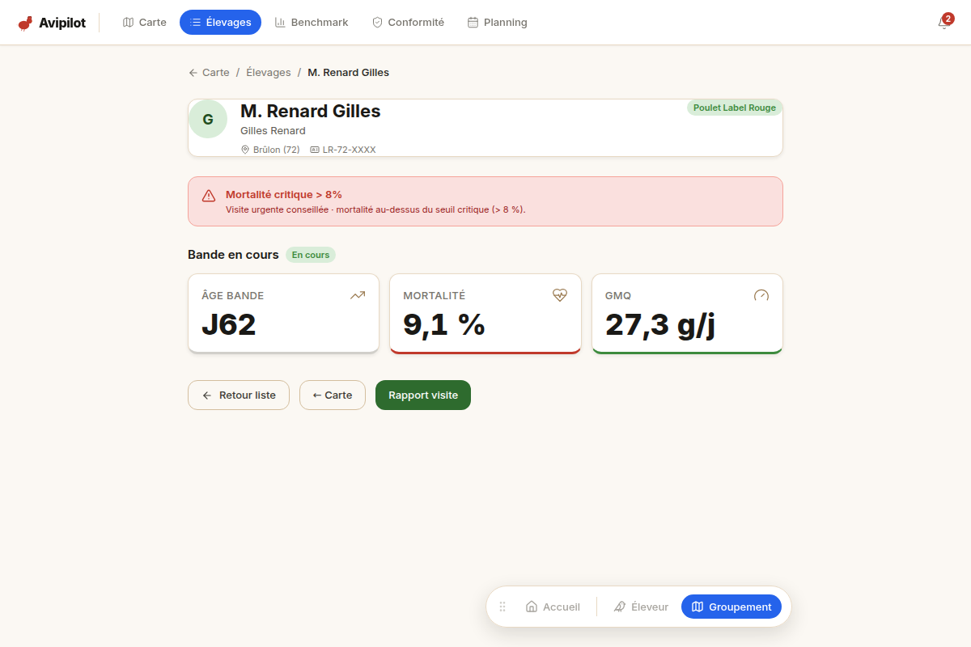971x647 pixels.
Task: Grab the dotted drag handle of bottom switcher
Action: point(502,607)
